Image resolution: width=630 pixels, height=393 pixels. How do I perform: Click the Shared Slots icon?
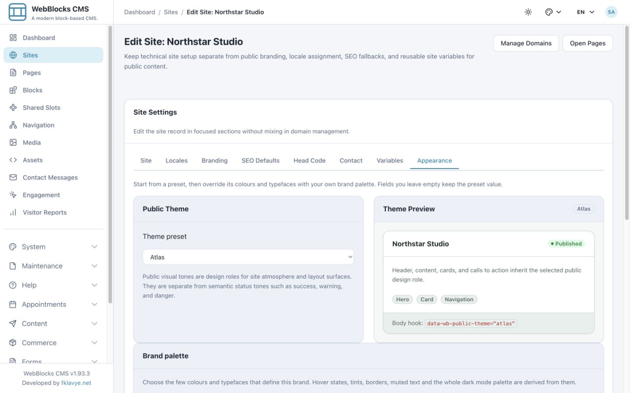pyautogui.click(x=13, y=108)
